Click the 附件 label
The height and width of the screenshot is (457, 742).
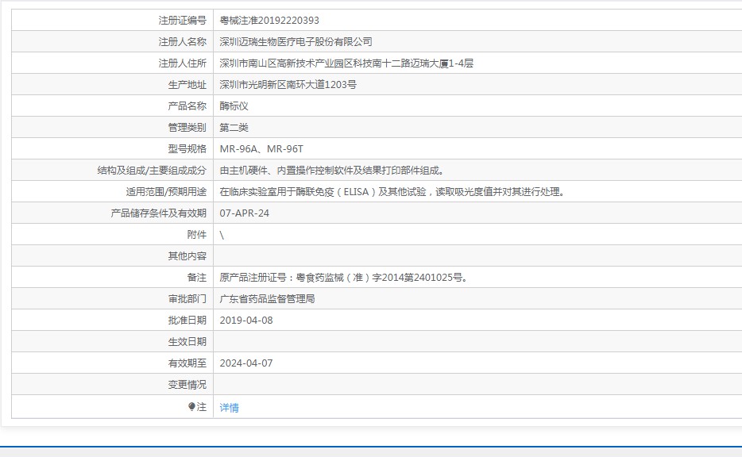point(196,234)
